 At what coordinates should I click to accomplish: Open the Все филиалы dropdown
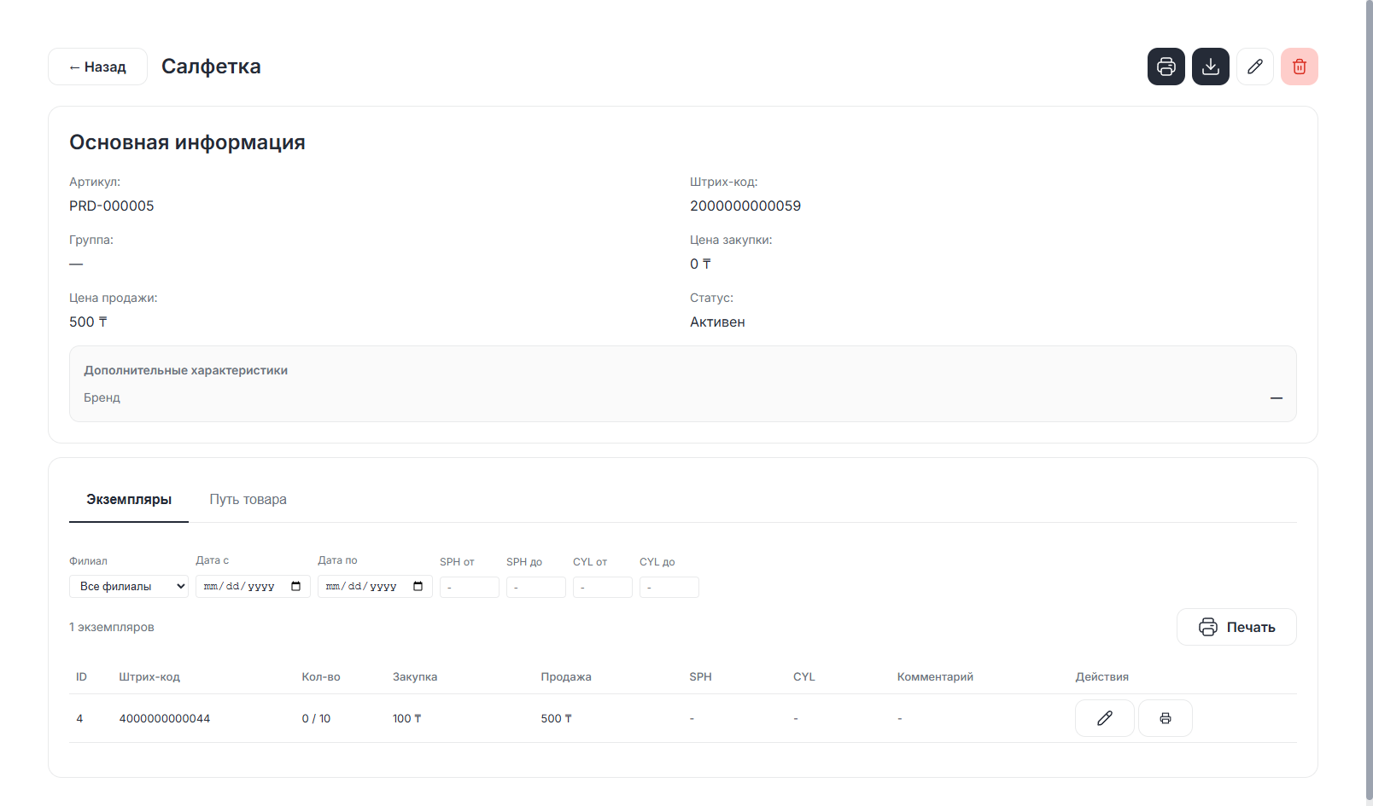(129, 587)
